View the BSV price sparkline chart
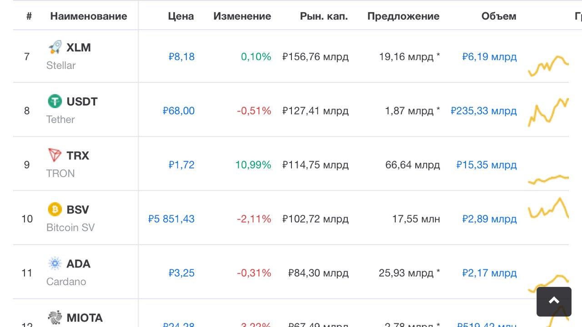Screen dimensions: 582x327 coord(548,209)
